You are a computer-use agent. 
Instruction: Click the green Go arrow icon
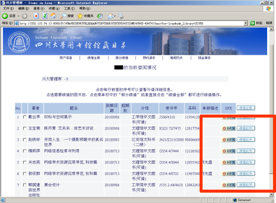coord(252,23)
